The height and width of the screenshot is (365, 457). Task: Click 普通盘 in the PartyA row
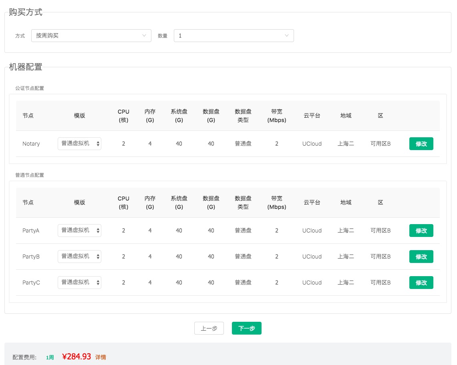[x=243, y=231]
